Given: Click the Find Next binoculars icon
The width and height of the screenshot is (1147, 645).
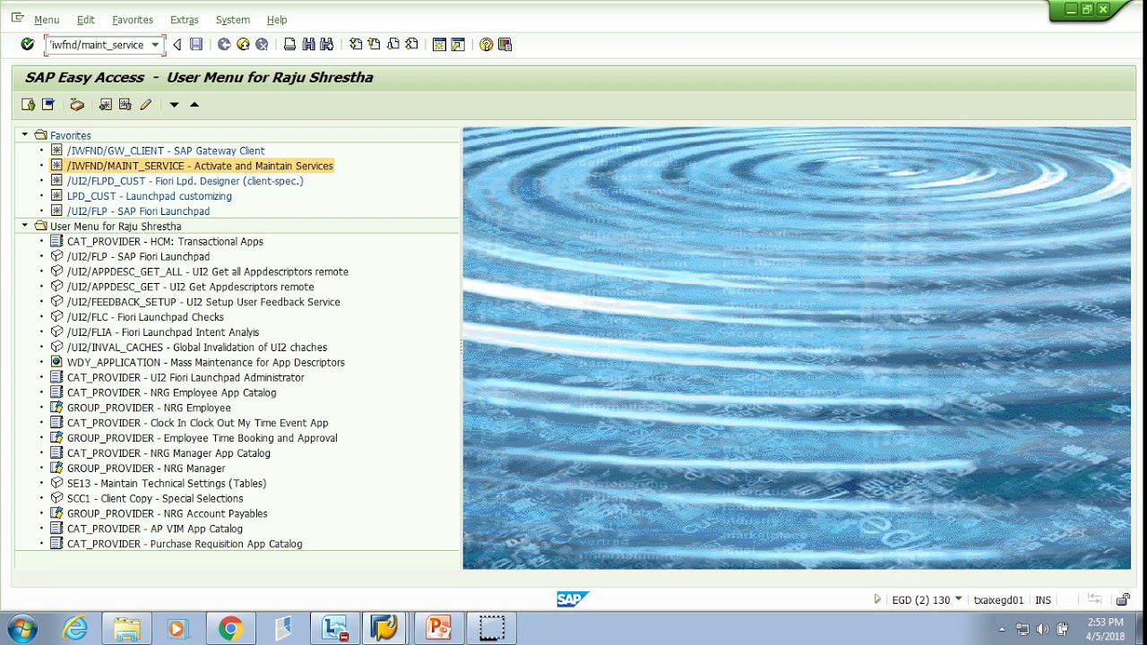Looking at the screenshot, I should point(326,45).
